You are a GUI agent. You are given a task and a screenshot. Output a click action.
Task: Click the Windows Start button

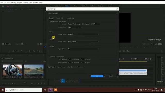pyautogui.click(x=3, y=90)
